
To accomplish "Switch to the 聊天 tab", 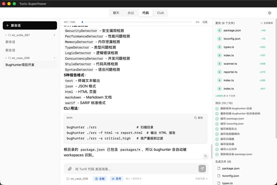I will pos(116,13).
